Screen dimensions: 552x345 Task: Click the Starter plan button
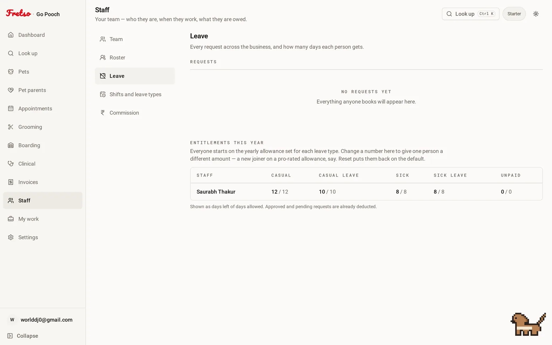click(514, 14)
